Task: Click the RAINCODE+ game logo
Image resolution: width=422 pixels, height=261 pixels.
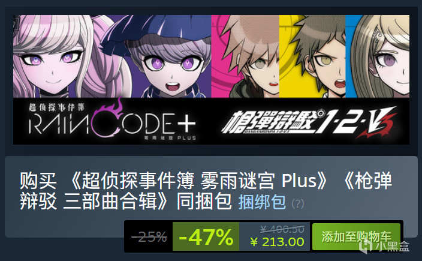Action: (x=112, y=121)
